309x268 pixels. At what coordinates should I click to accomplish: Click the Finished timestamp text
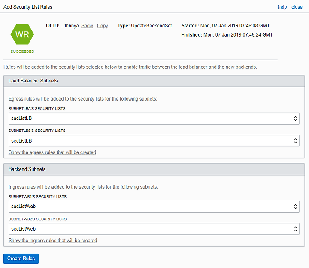(x=227, y=35)
